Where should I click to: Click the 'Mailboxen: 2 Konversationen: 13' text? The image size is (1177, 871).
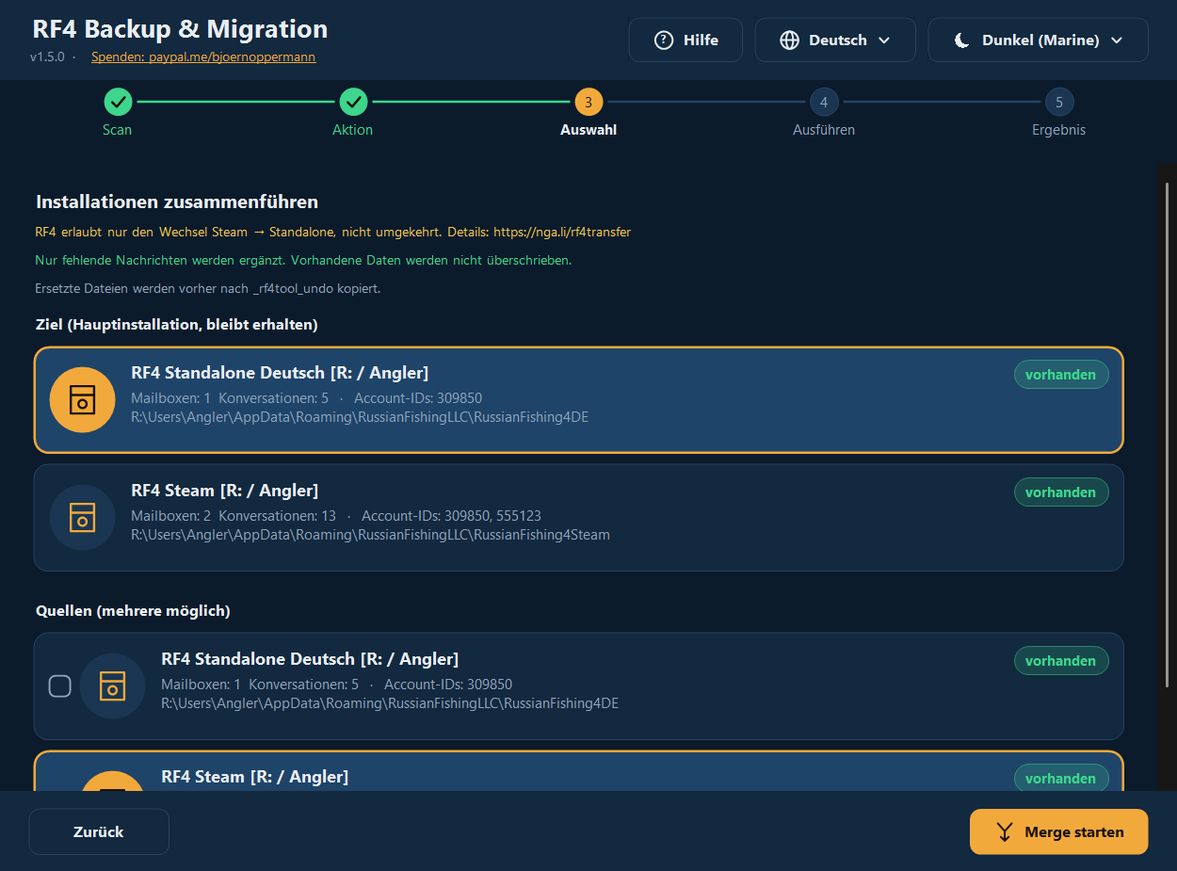pos(234,516)
